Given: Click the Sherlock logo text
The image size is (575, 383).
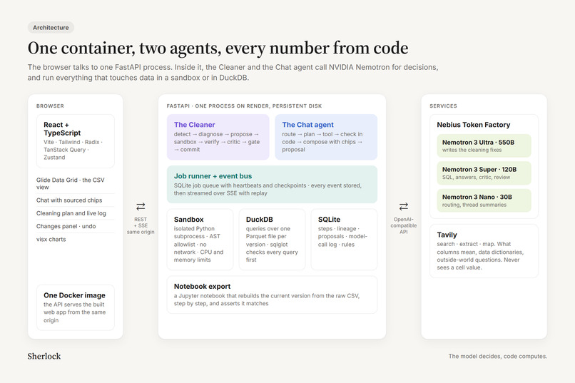Looking at the screenshot, I should pos(44,356).
